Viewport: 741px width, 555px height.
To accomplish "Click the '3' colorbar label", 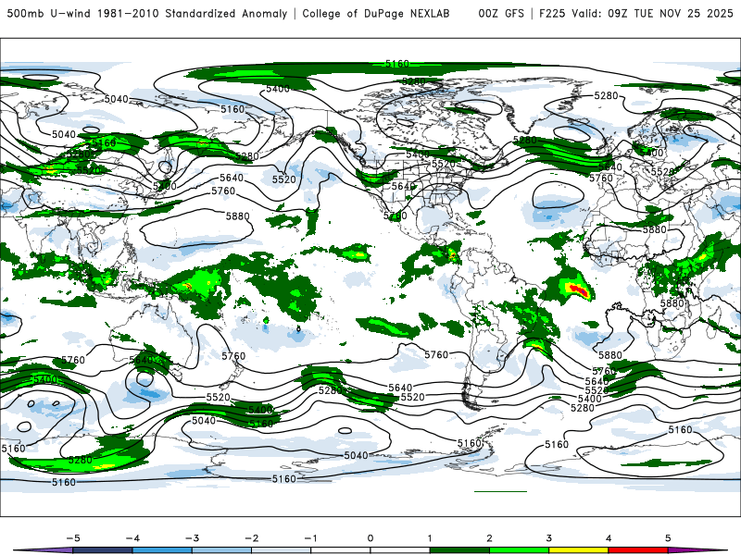I will (x=548, y=538).
